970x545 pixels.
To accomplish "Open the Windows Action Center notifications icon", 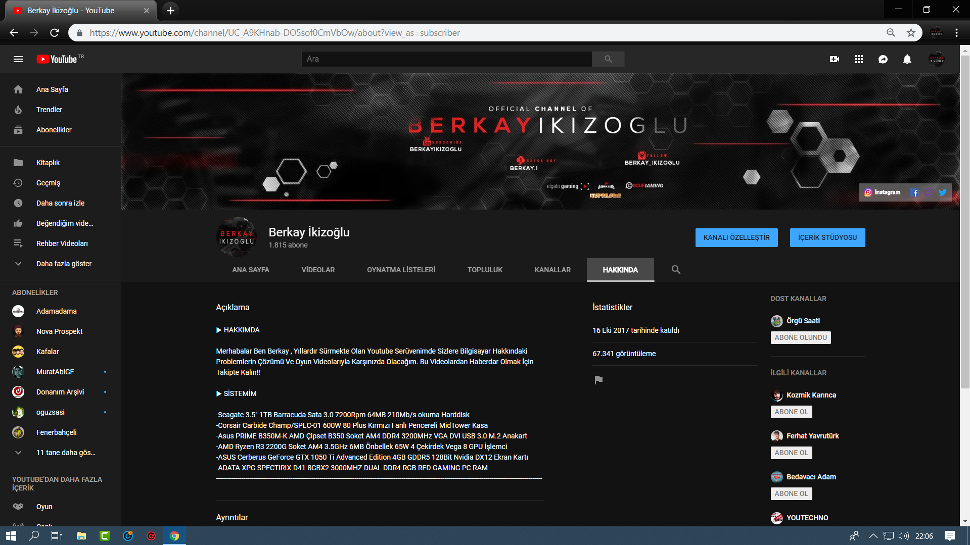I will click(950, 536).
